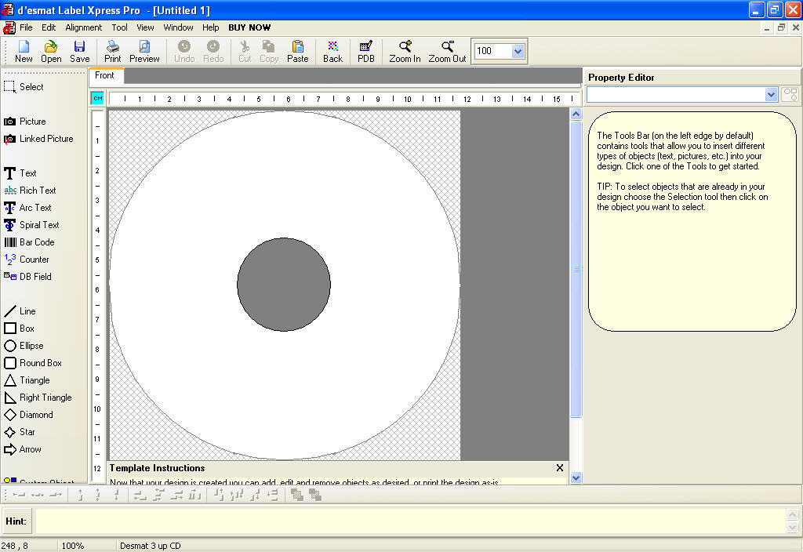Open the PDB tool from the toolbar

(365, 51)
